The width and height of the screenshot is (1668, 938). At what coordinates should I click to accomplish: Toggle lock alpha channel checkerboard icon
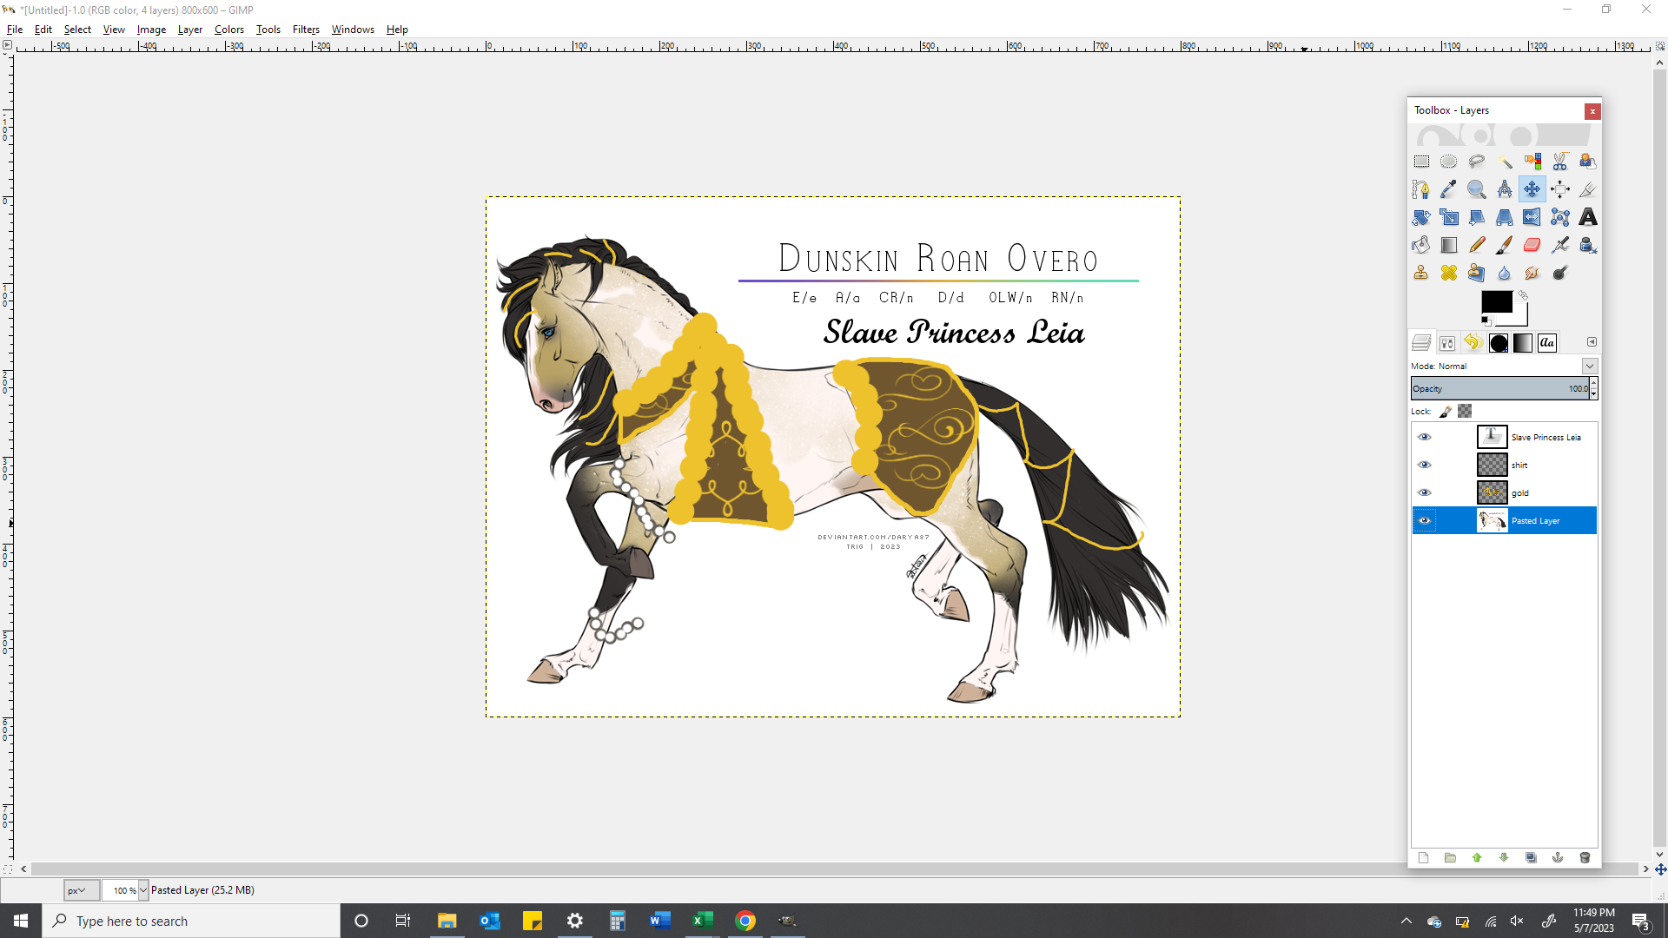[1465, 412]
